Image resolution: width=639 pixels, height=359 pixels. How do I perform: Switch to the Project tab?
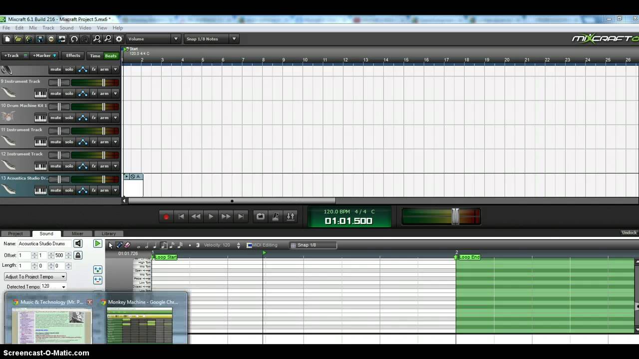click(15, 233)
